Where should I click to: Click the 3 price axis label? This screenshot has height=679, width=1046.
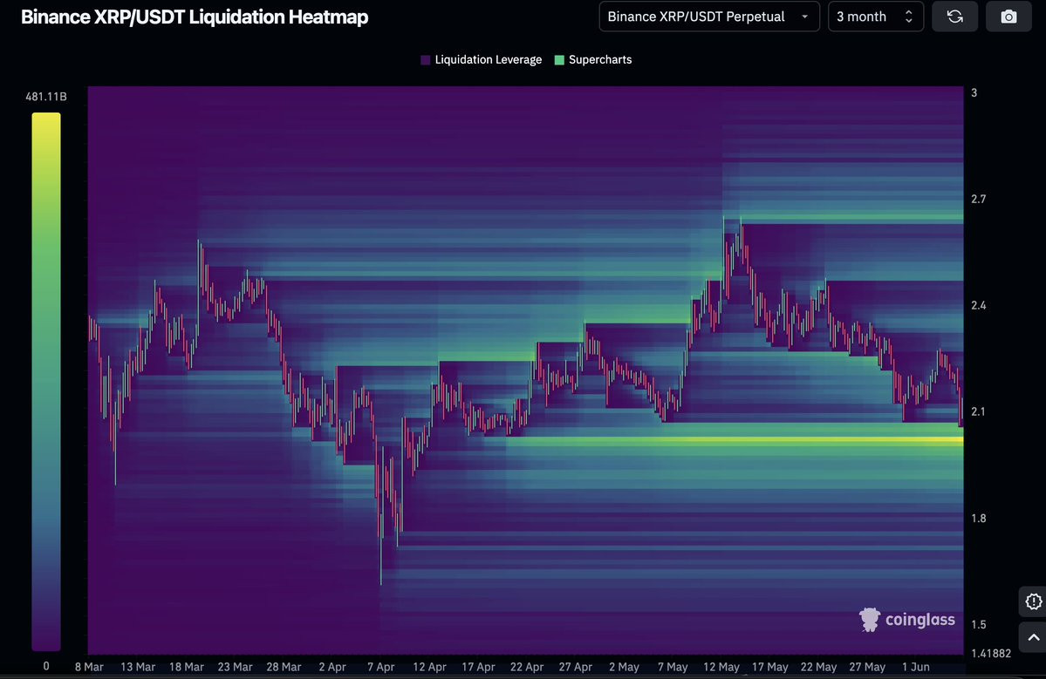click(974, 93)
